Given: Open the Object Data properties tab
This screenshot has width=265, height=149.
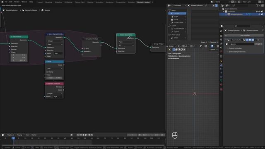Looking at the screenshot, I should (221, 81).
